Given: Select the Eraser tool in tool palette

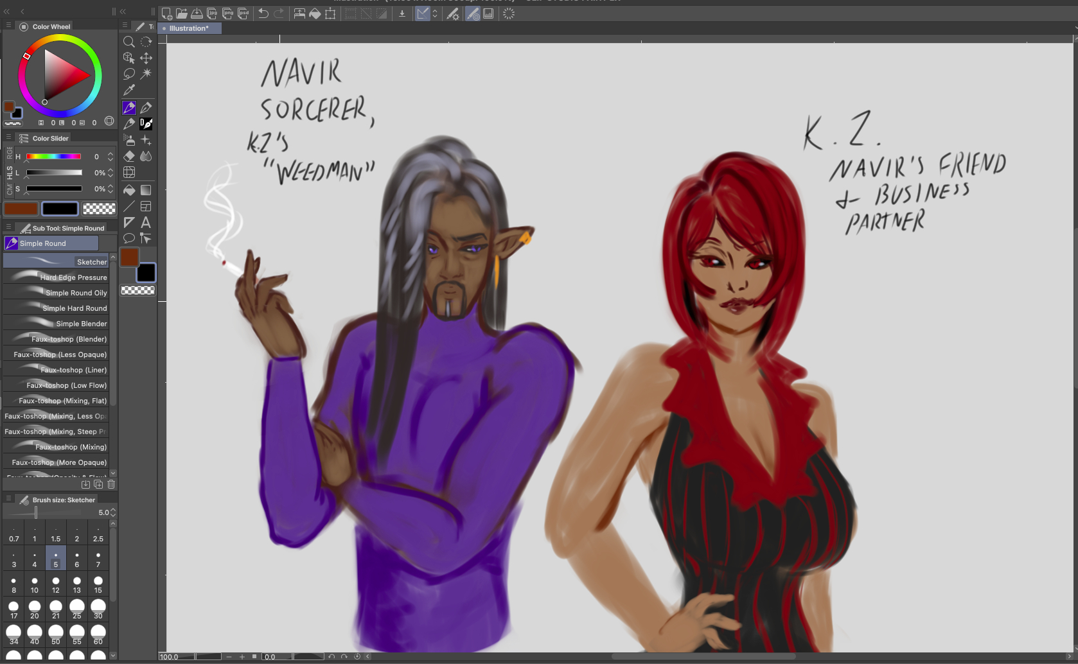Looking at the screenshot, I should click(x=129, y=156).
